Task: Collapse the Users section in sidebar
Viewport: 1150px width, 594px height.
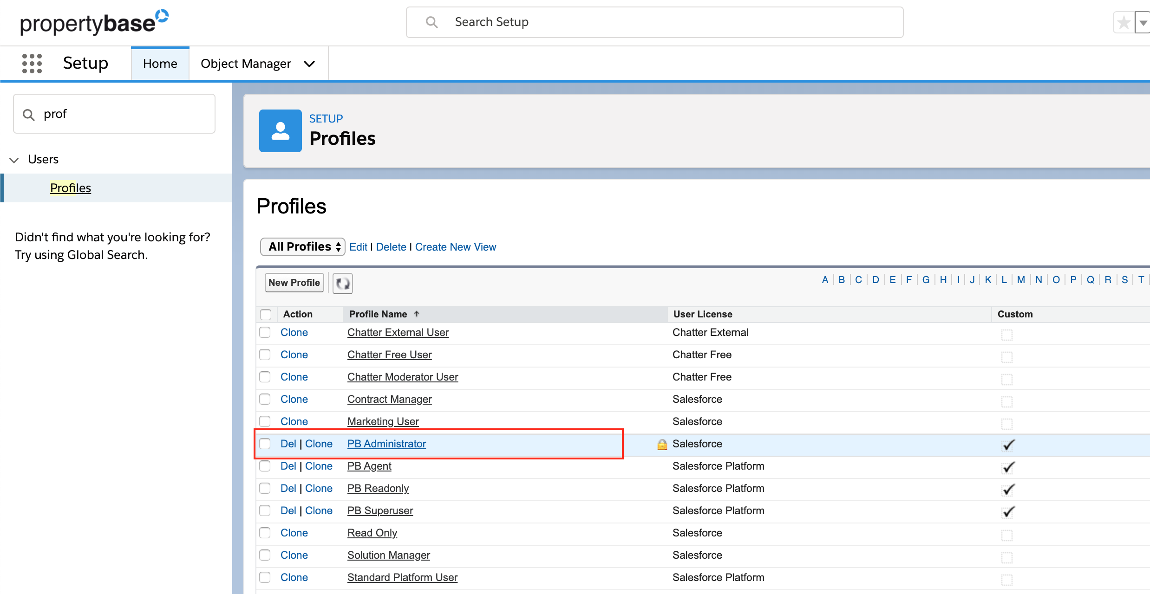Action: [13, 160]
